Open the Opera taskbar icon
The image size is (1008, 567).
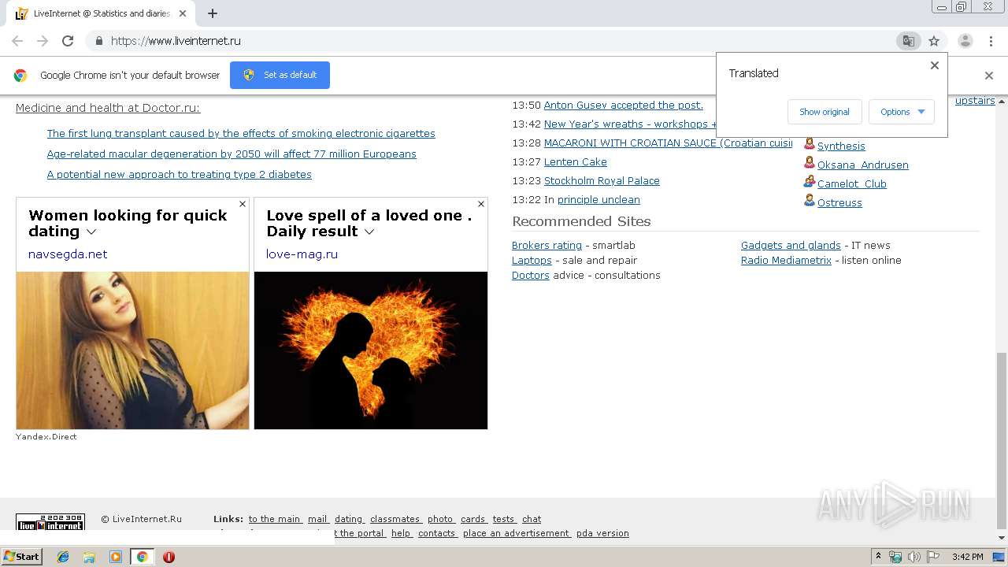[x=169, y=557]
